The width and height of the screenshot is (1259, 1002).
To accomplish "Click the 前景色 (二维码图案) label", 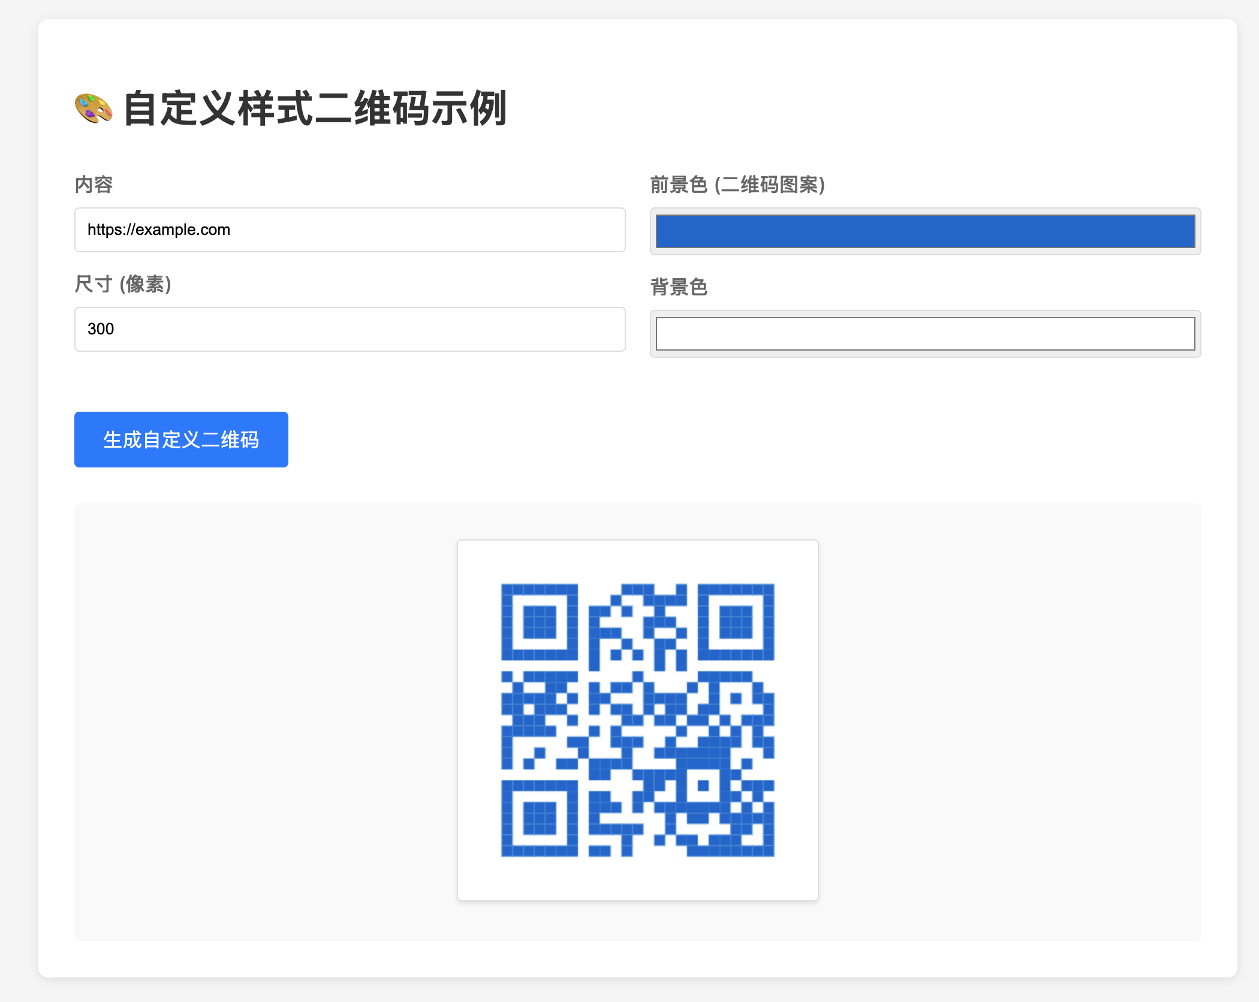I will (x=739, y=185).
